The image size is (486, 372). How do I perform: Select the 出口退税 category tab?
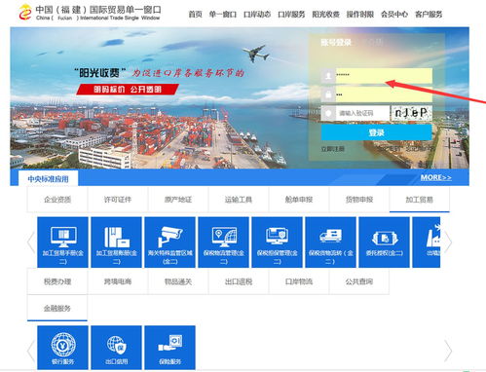[239, 281]
